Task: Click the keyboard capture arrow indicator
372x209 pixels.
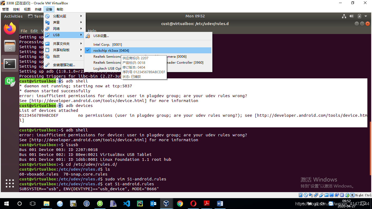Action: click(x=352, y=195)
